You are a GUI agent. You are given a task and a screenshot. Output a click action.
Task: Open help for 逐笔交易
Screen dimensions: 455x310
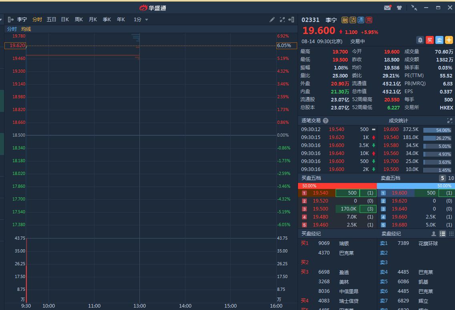(326, 121)
